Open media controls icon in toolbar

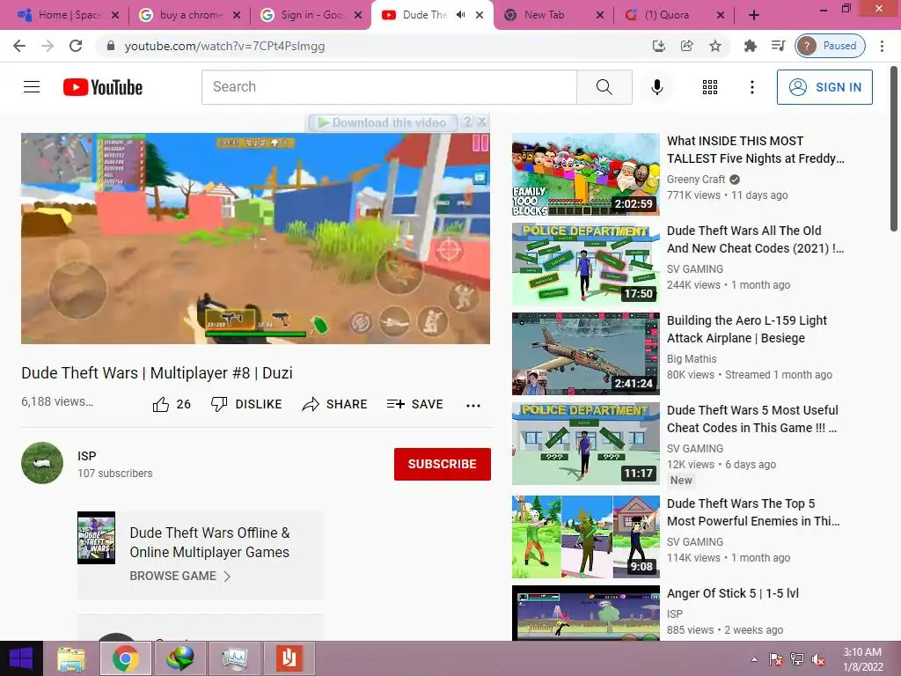[x=778, y=46]
